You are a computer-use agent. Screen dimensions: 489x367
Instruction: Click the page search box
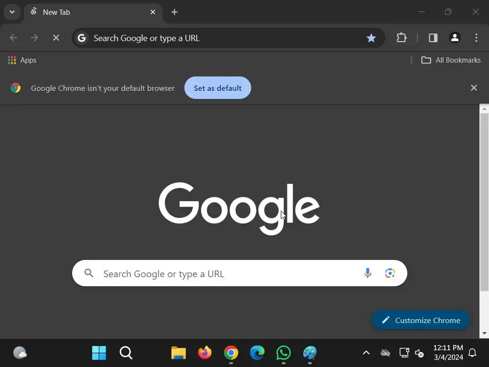[x=240, y=273]
